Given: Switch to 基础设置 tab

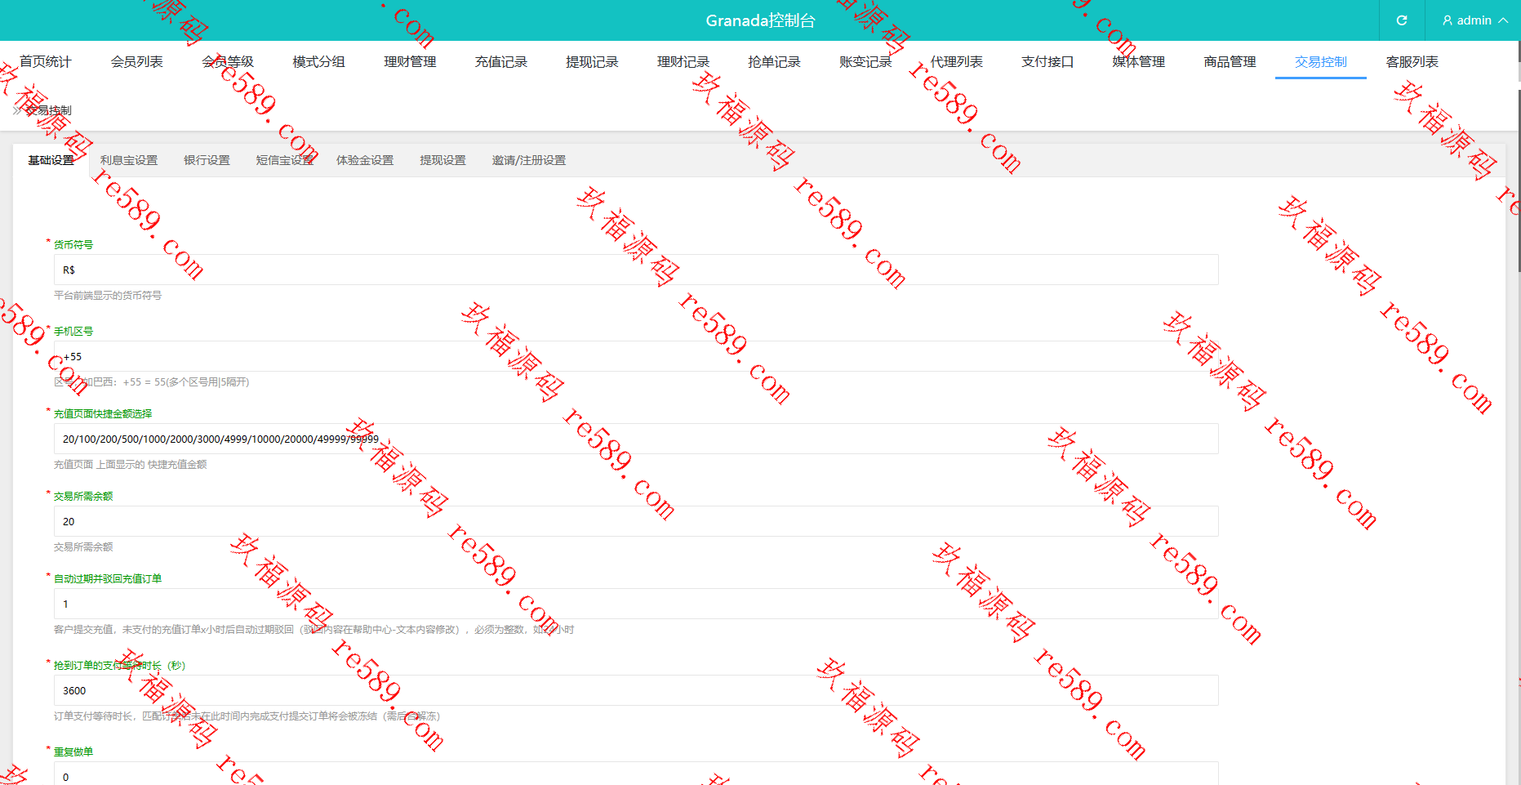Looking at the screenshot, I should tap(51, 160).
